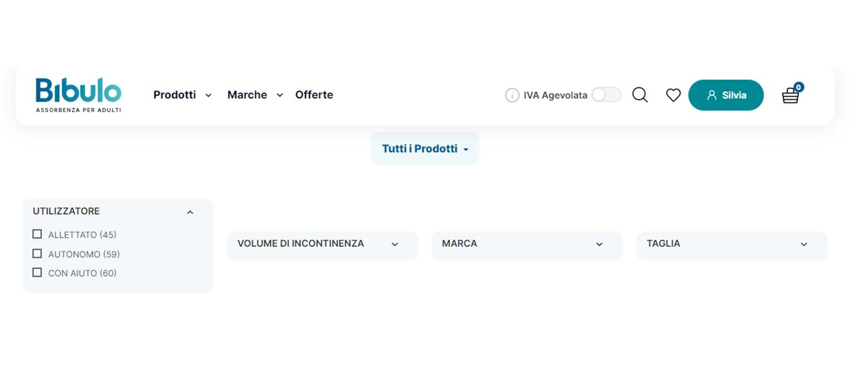Expand the TAGLIA filter dropdown
The image size is (857, 381).
[732, 245]
